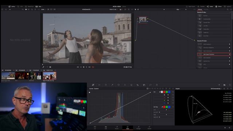Enable the red channel in Edit row
This screenshot has height=131, width=233.
164,92
